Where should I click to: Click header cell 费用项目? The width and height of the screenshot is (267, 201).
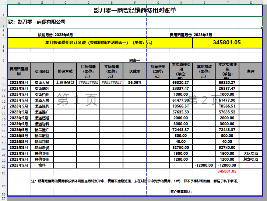point(42,71)
